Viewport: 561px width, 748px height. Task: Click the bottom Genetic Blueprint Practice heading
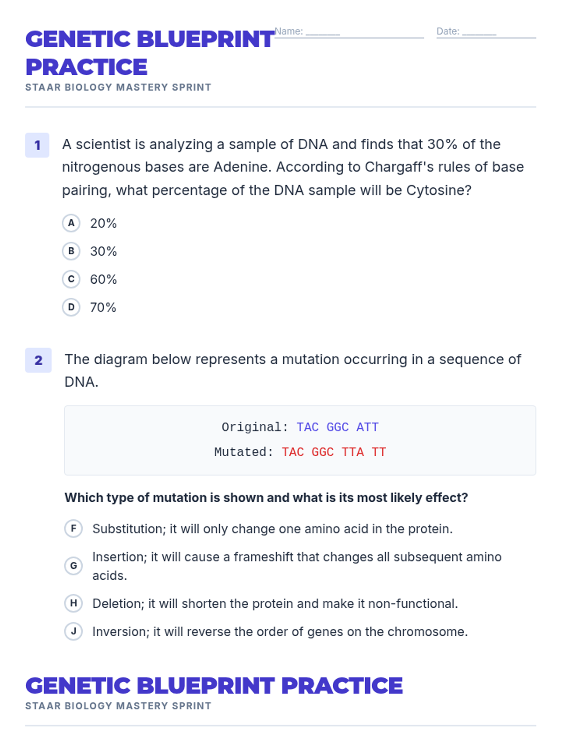tap(214, 686)
